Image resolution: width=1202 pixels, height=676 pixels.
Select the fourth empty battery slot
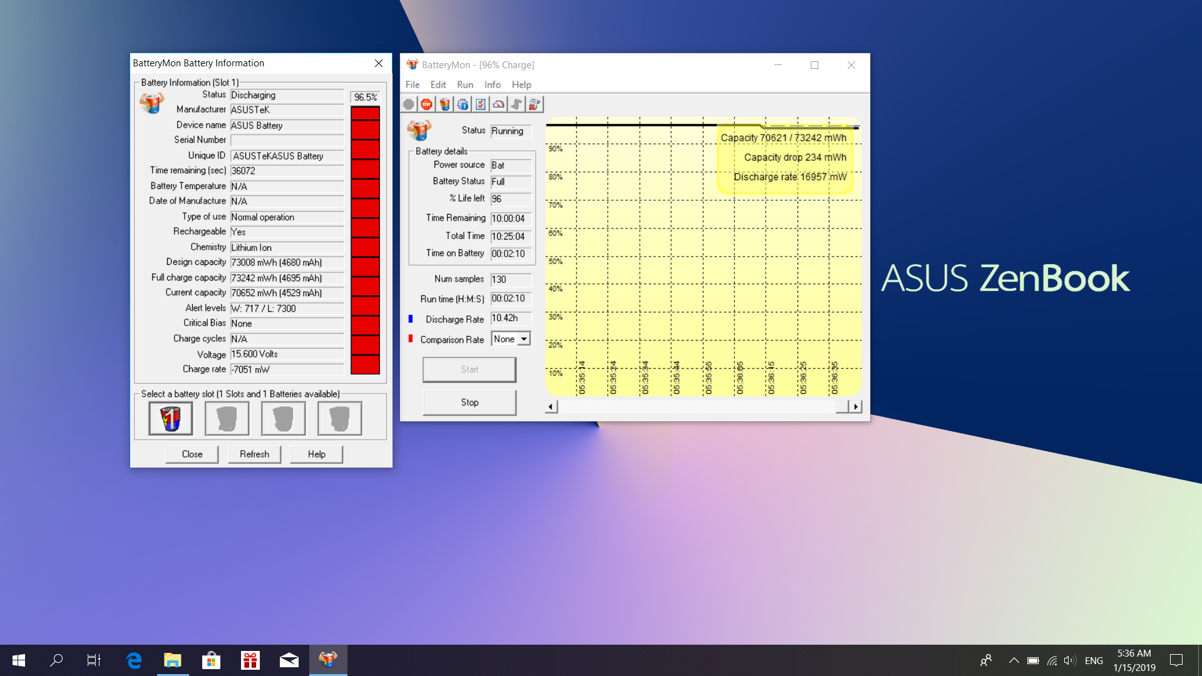pyautogui.click(x=339, y=418)
